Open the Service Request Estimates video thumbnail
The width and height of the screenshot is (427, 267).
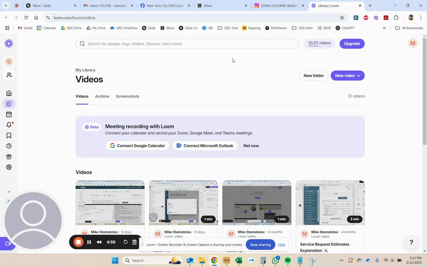pos(330,203)
